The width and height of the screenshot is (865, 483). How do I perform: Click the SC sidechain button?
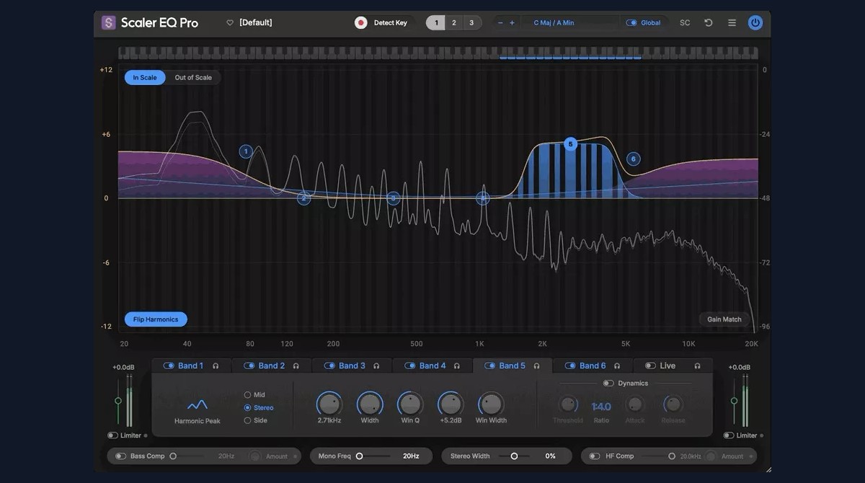coord(685,23)
